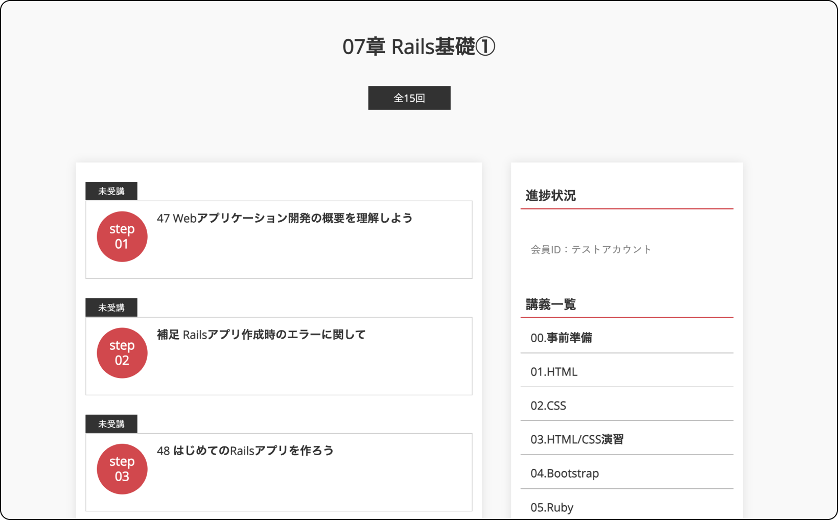Viewport: 838px width, 520px height.
Task: Click the red step 02 circle icon
Action: click(122, 353)
